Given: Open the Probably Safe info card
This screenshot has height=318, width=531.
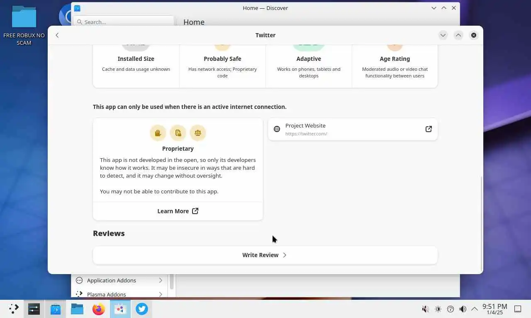Looking at the screenshot, I should (222, 66).
